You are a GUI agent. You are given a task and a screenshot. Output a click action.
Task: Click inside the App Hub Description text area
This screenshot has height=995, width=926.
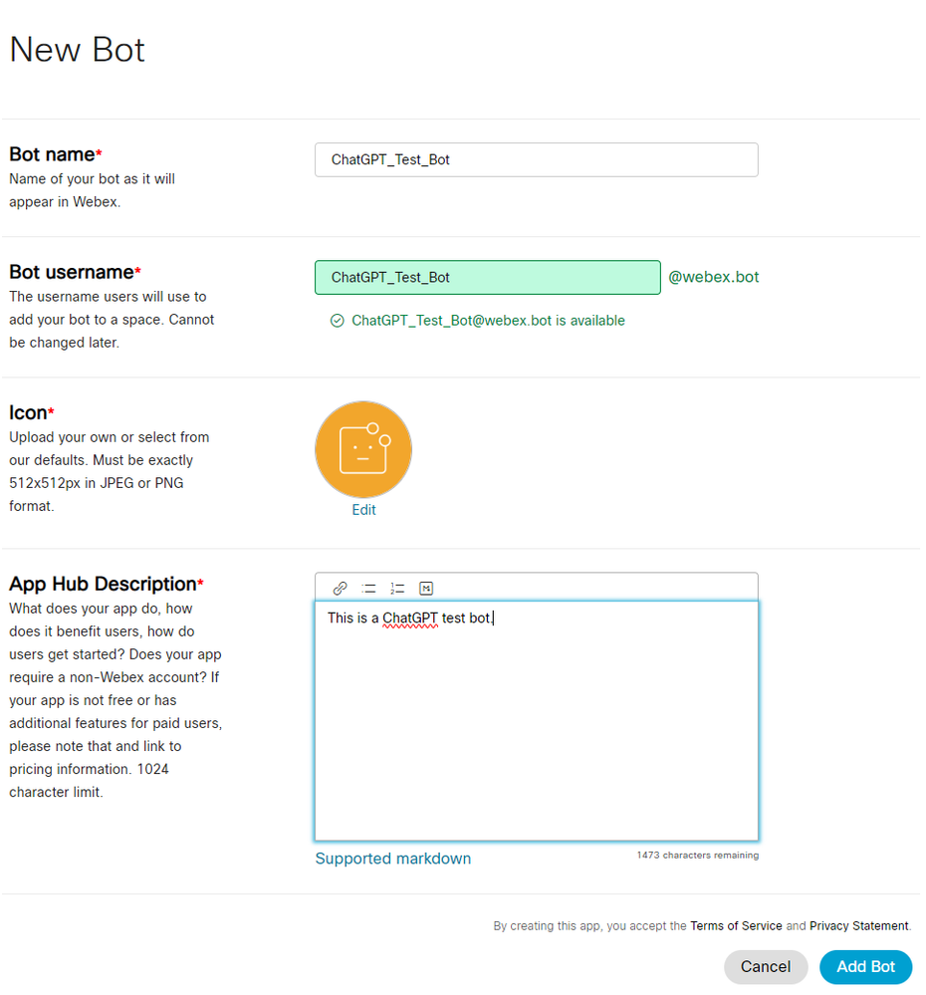click(537, 721)
